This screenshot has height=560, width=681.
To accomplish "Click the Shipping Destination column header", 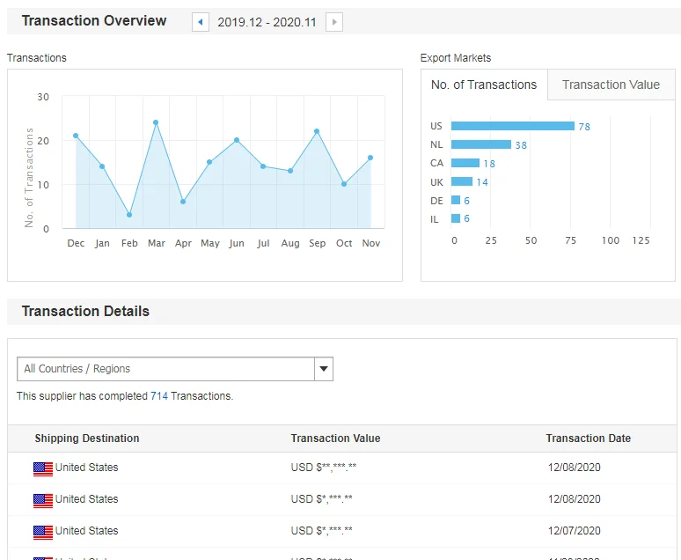I will [x=87, y=438].
